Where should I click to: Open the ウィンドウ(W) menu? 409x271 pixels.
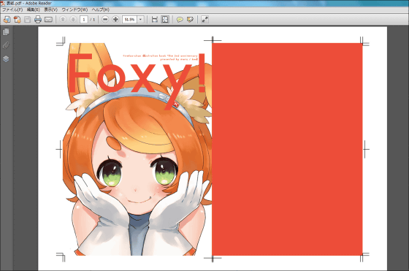pos(74,9)
